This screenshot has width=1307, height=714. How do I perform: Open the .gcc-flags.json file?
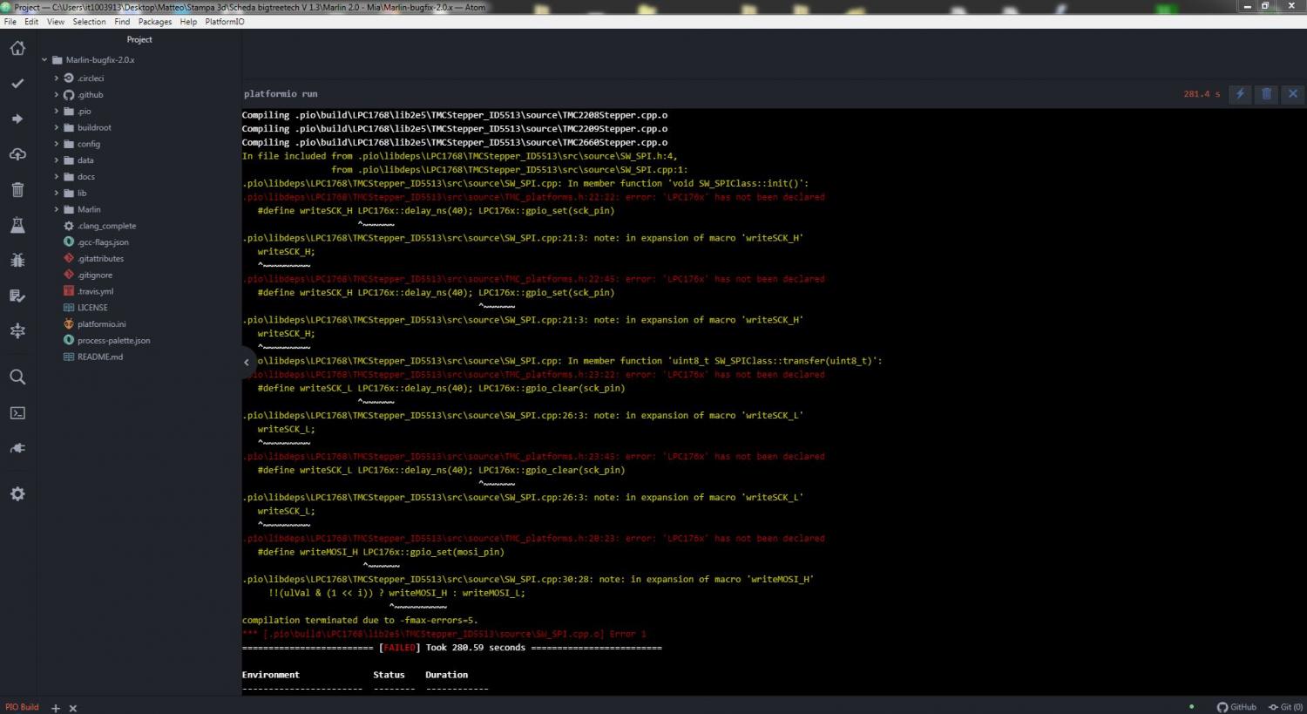coord(103,242)
